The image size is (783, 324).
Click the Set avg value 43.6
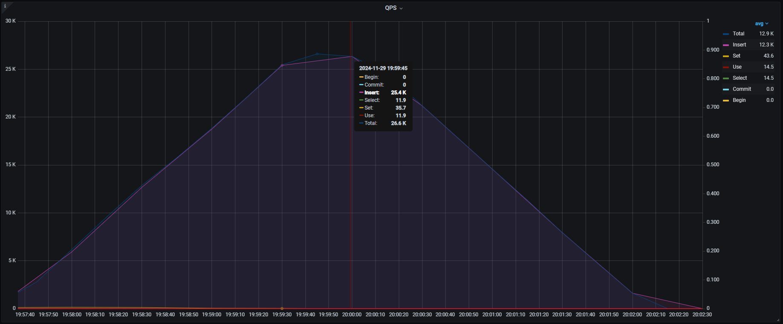[x=769, y=56]
